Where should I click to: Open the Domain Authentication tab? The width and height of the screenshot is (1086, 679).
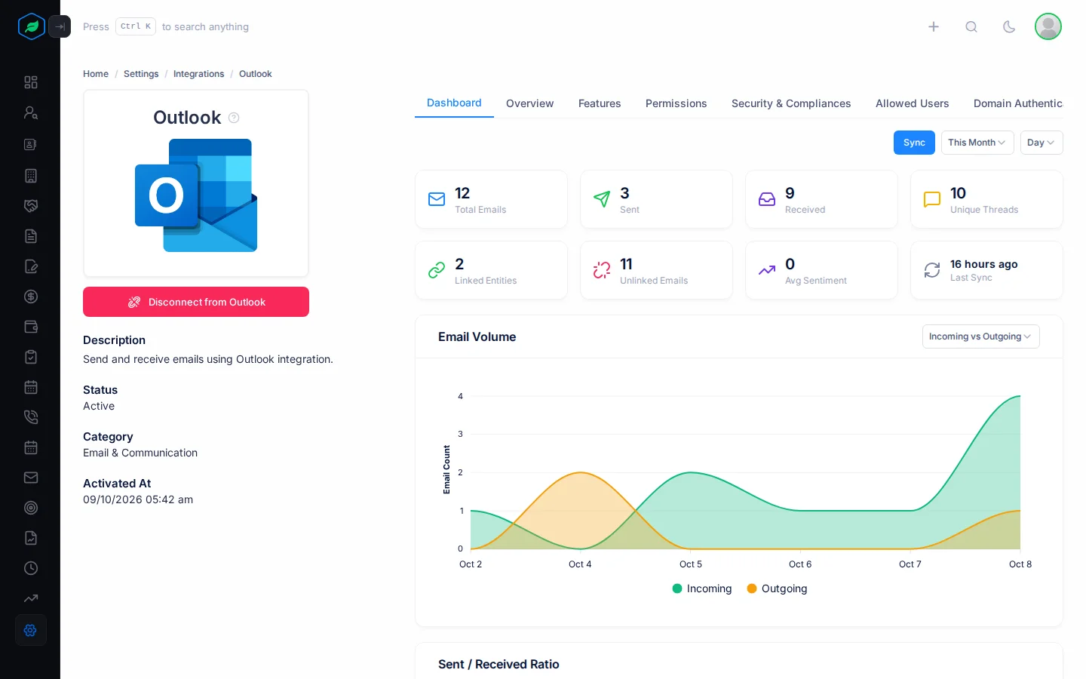tap(1018, 103)
